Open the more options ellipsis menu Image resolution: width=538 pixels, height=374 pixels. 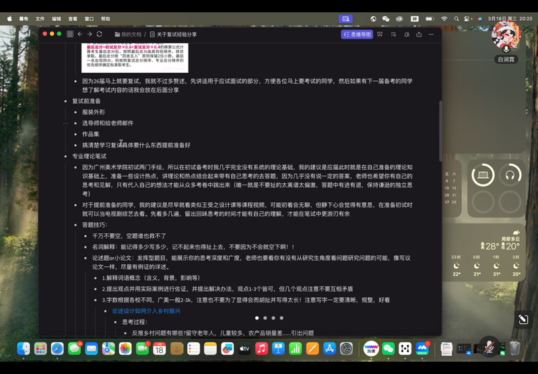432,34
